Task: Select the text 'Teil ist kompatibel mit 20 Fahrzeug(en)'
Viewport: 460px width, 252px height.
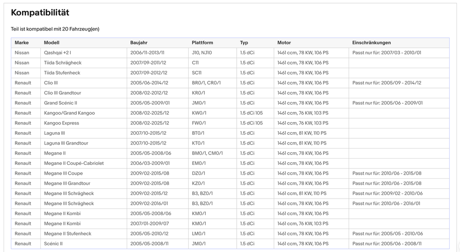Action: 55,29
